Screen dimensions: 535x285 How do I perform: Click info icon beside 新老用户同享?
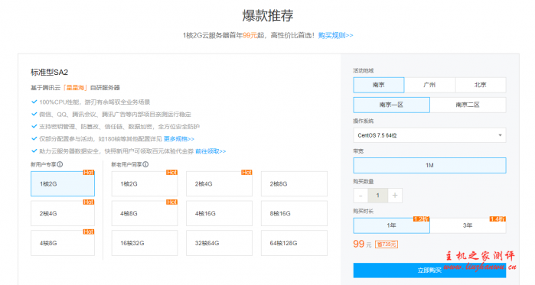(145, 164)
